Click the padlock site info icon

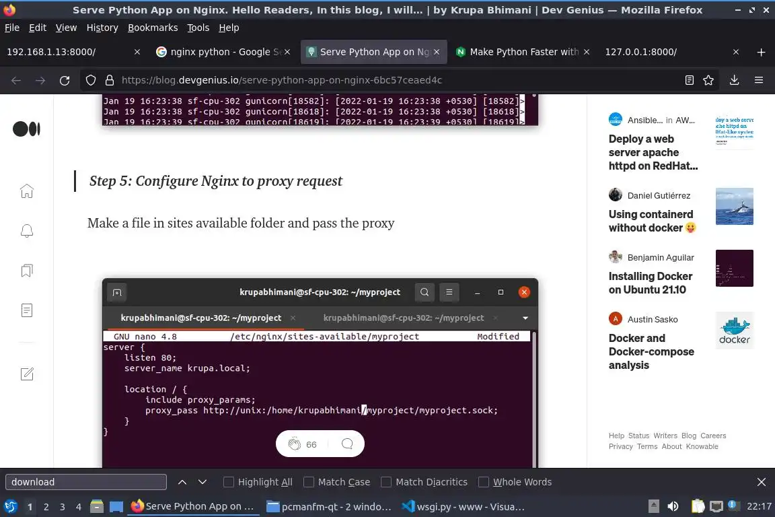110,80
